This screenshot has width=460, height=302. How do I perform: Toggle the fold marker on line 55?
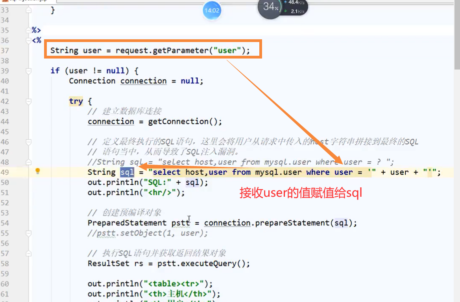click(28, 233)
